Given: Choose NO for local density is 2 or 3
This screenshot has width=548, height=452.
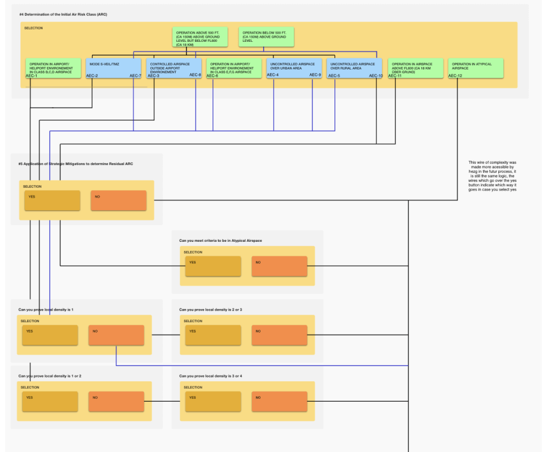Looking at the screenshot, I should coord(280,335).
